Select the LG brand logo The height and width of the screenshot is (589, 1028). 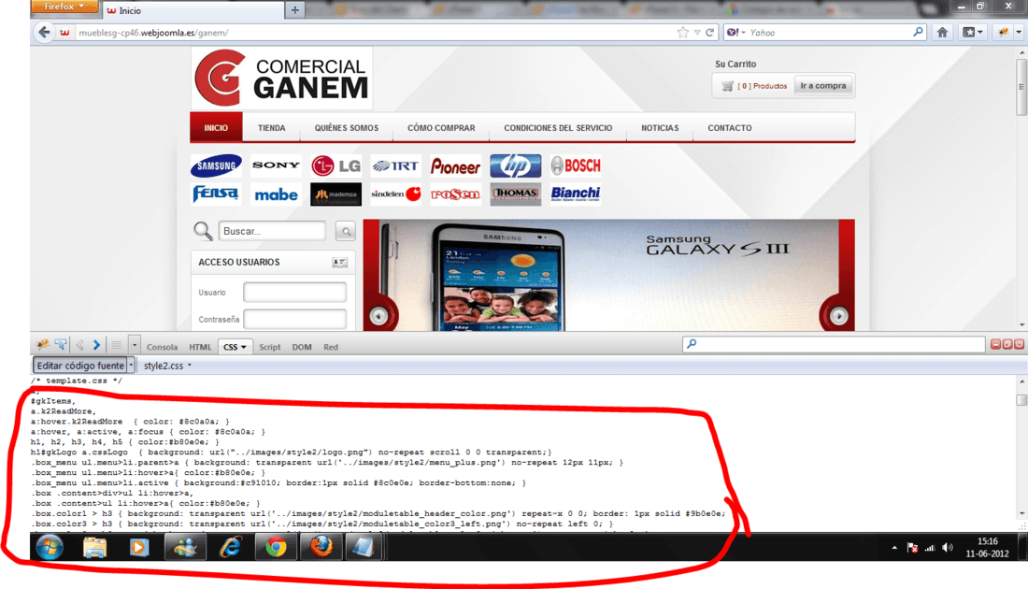coord(336,165)
